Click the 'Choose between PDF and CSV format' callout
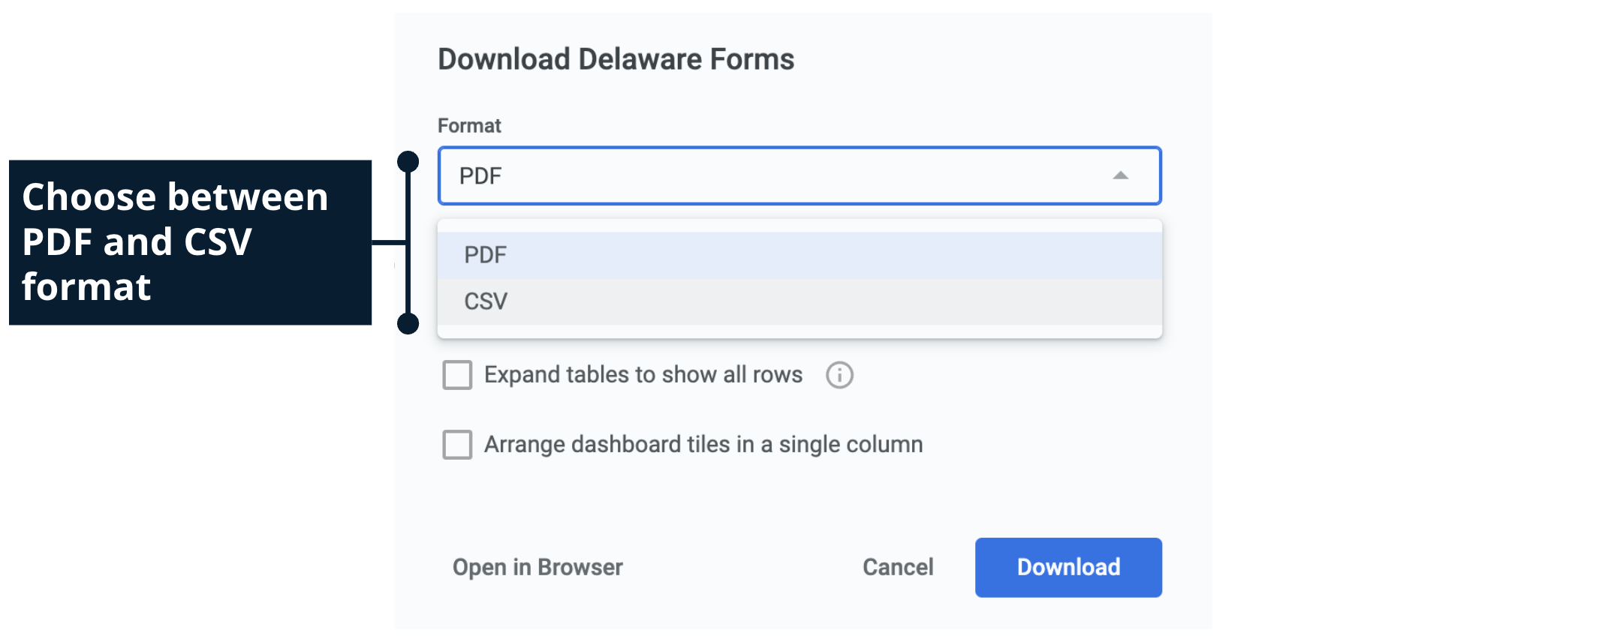This screenshot has height=642, width=1608. [x=190, y=242]
